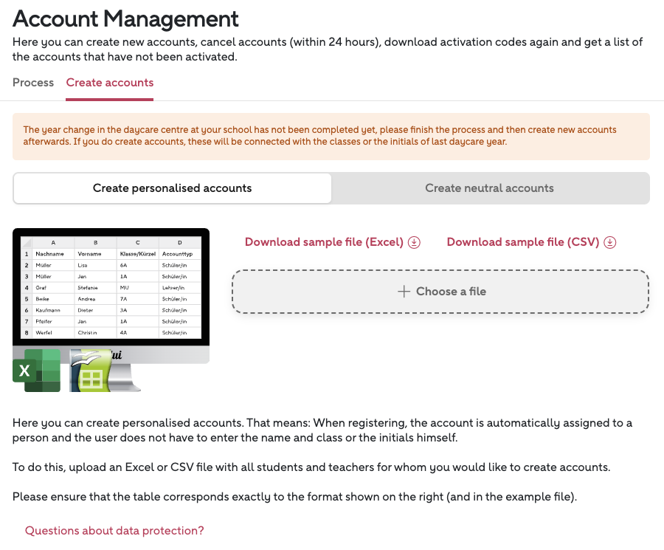Click the orange year-change warning banner
Screen dimensions: 664x550
(x=331, y=137)
